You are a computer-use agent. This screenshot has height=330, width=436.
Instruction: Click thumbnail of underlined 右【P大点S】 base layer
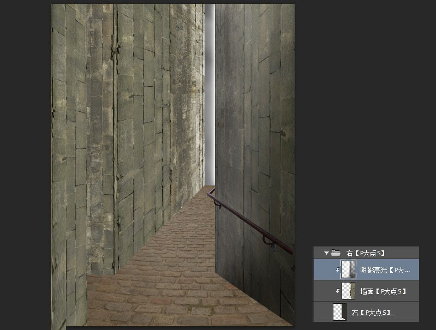click(x=339, y=311)
